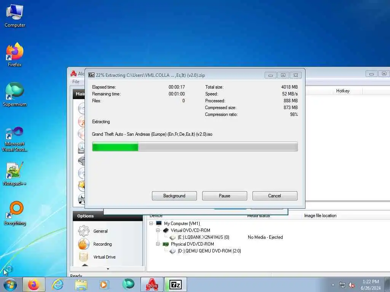Close the 7-Zip extraction dialog

coord(296,75)
